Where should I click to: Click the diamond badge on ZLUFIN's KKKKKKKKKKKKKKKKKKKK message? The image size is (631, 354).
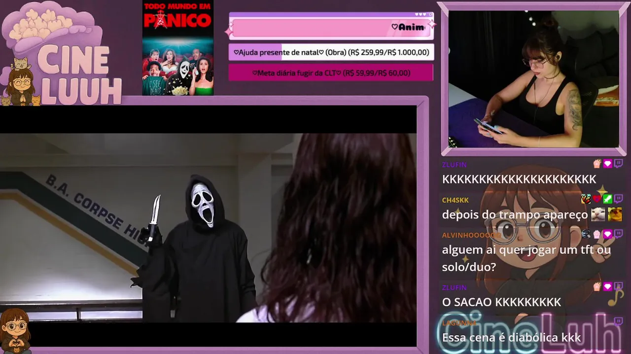tap(607, 164)
